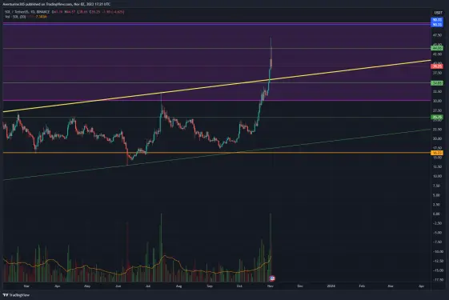Screen dimensions: 449x300
Task: Click the Jul label on the time axis
Action: click(148, 286)
